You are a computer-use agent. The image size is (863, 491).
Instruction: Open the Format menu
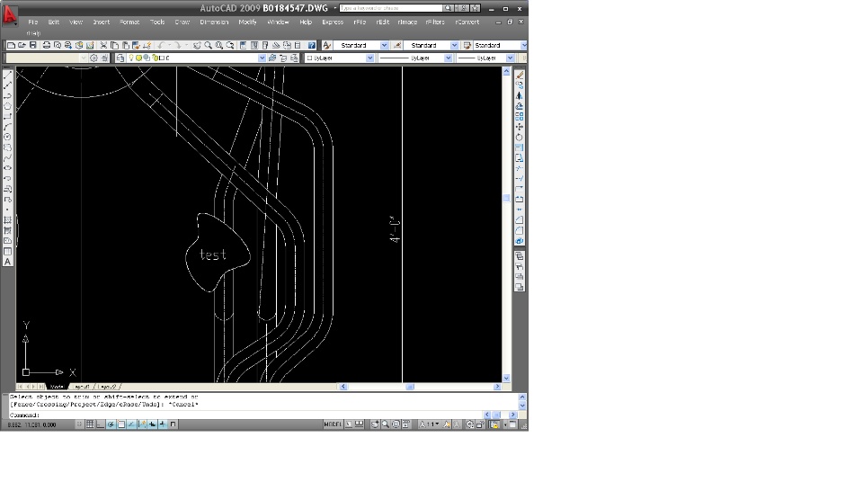(x=129, y=22)
